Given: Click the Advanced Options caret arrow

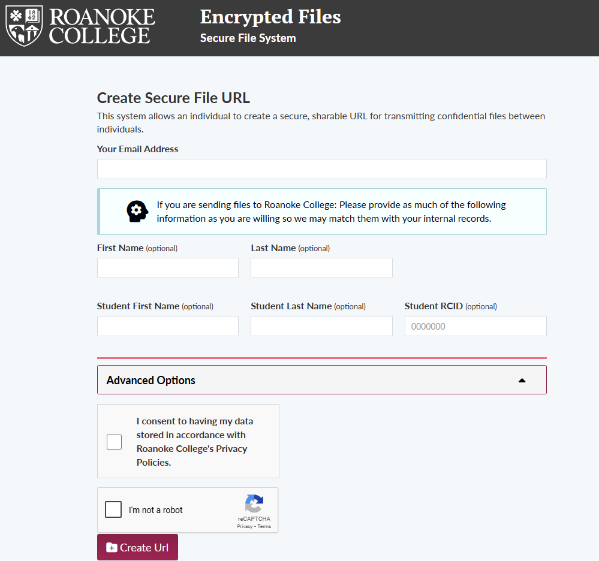Looking at the screenshot, I should 522,380.
